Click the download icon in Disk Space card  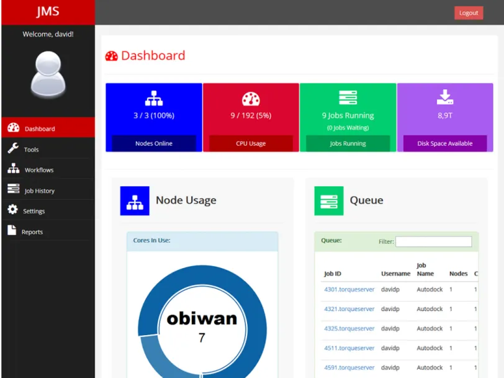coord(445,97)
